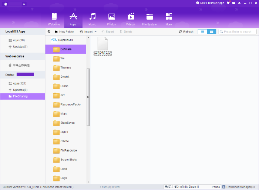This screenshot has width=259, height=190.
Task: Click folder list scroll down arrow
Action: (88, 182)
